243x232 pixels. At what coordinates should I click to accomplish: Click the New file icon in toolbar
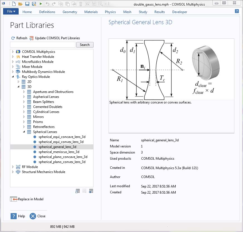14,4
